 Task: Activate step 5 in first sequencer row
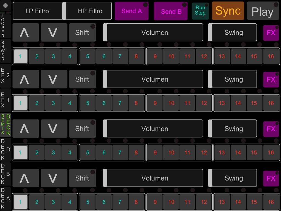pos(88,56)
